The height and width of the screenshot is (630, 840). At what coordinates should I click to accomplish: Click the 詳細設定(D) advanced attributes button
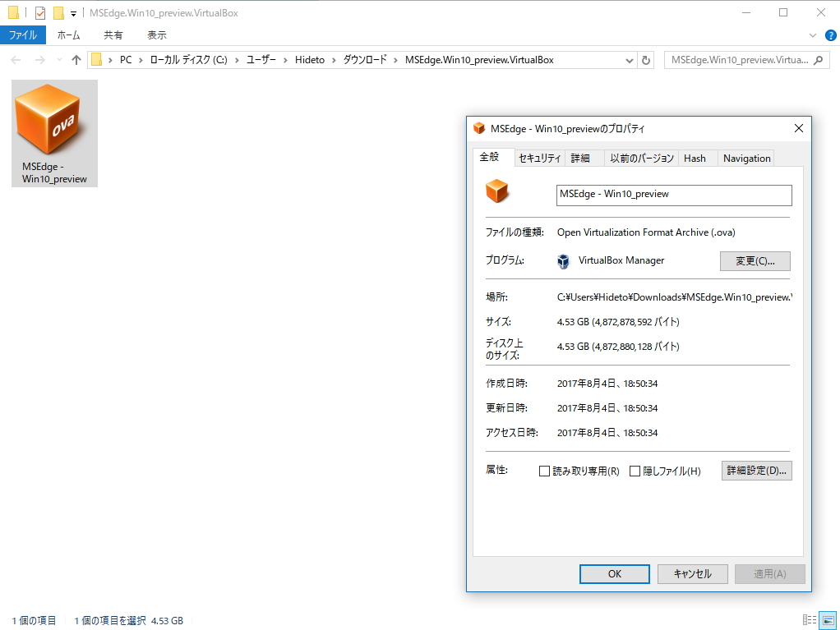click(755, 471)
